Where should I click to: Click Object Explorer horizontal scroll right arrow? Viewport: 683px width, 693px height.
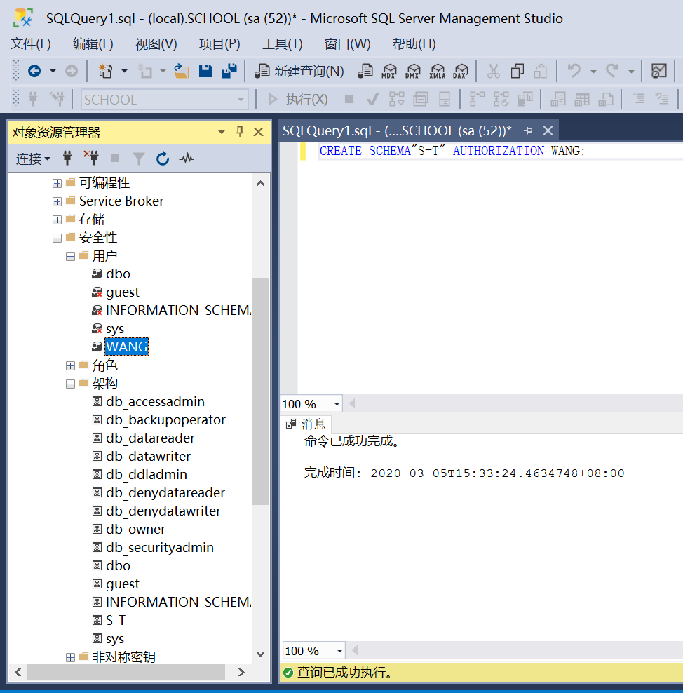pyautogui.click(x=241, y=672)
